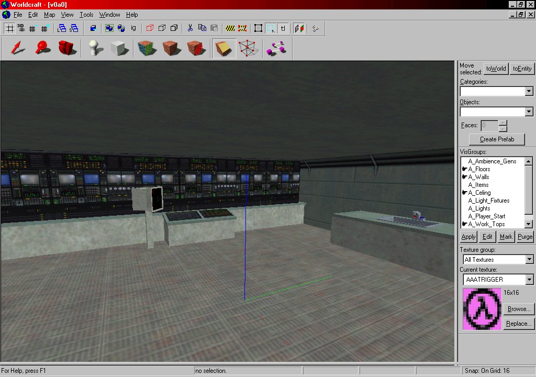Click the load window state icon
This screenshot has width=536, height=377.
click(x=62, y=28)
